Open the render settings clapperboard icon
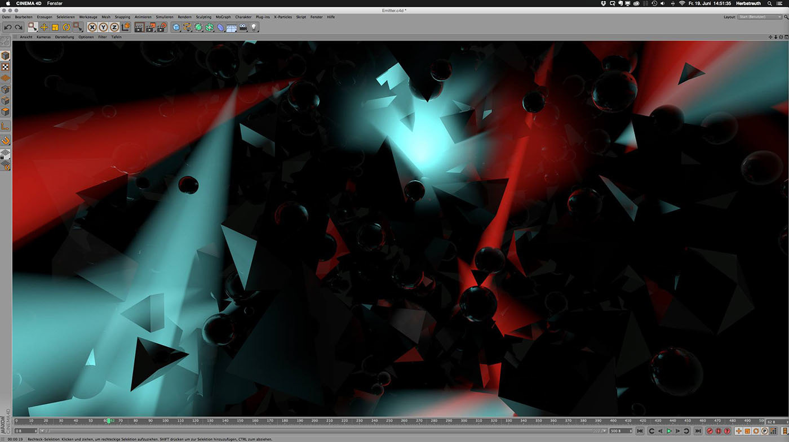Image resolution: width=789 pixels, height=442 pixels. [161, 27]
